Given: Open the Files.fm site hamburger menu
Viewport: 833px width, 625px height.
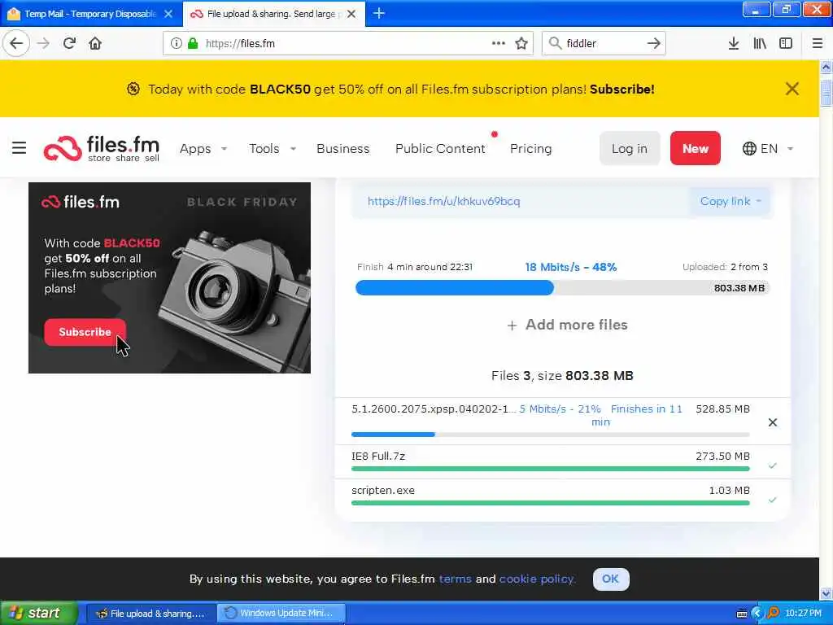Looking at the screenshot, I should (20, 148).
